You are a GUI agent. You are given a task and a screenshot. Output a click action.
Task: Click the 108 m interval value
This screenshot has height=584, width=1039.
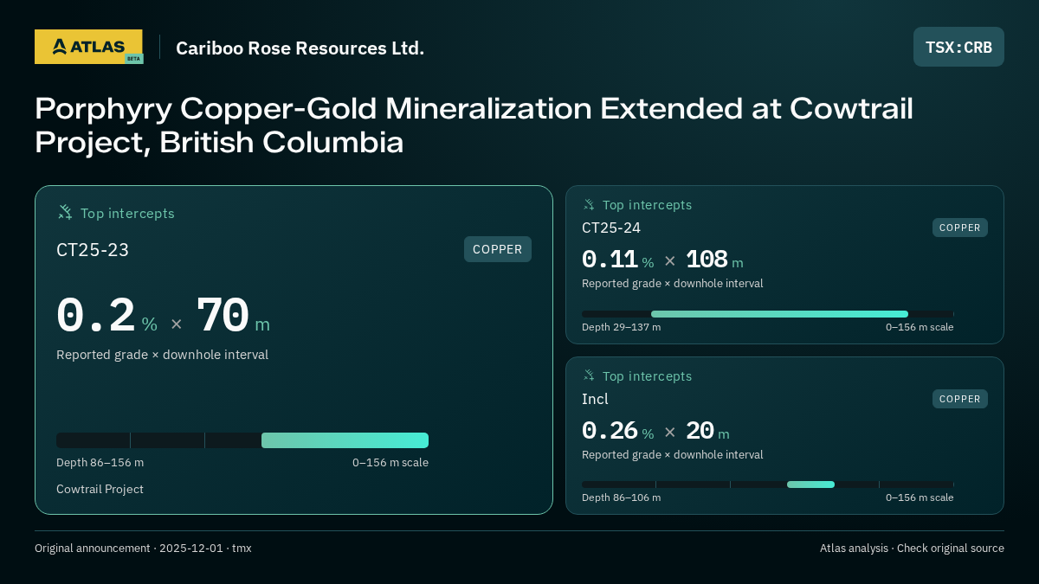coord(714,260)
